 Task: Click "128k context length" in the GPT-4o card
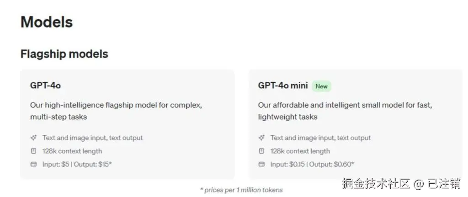[72, 151]
